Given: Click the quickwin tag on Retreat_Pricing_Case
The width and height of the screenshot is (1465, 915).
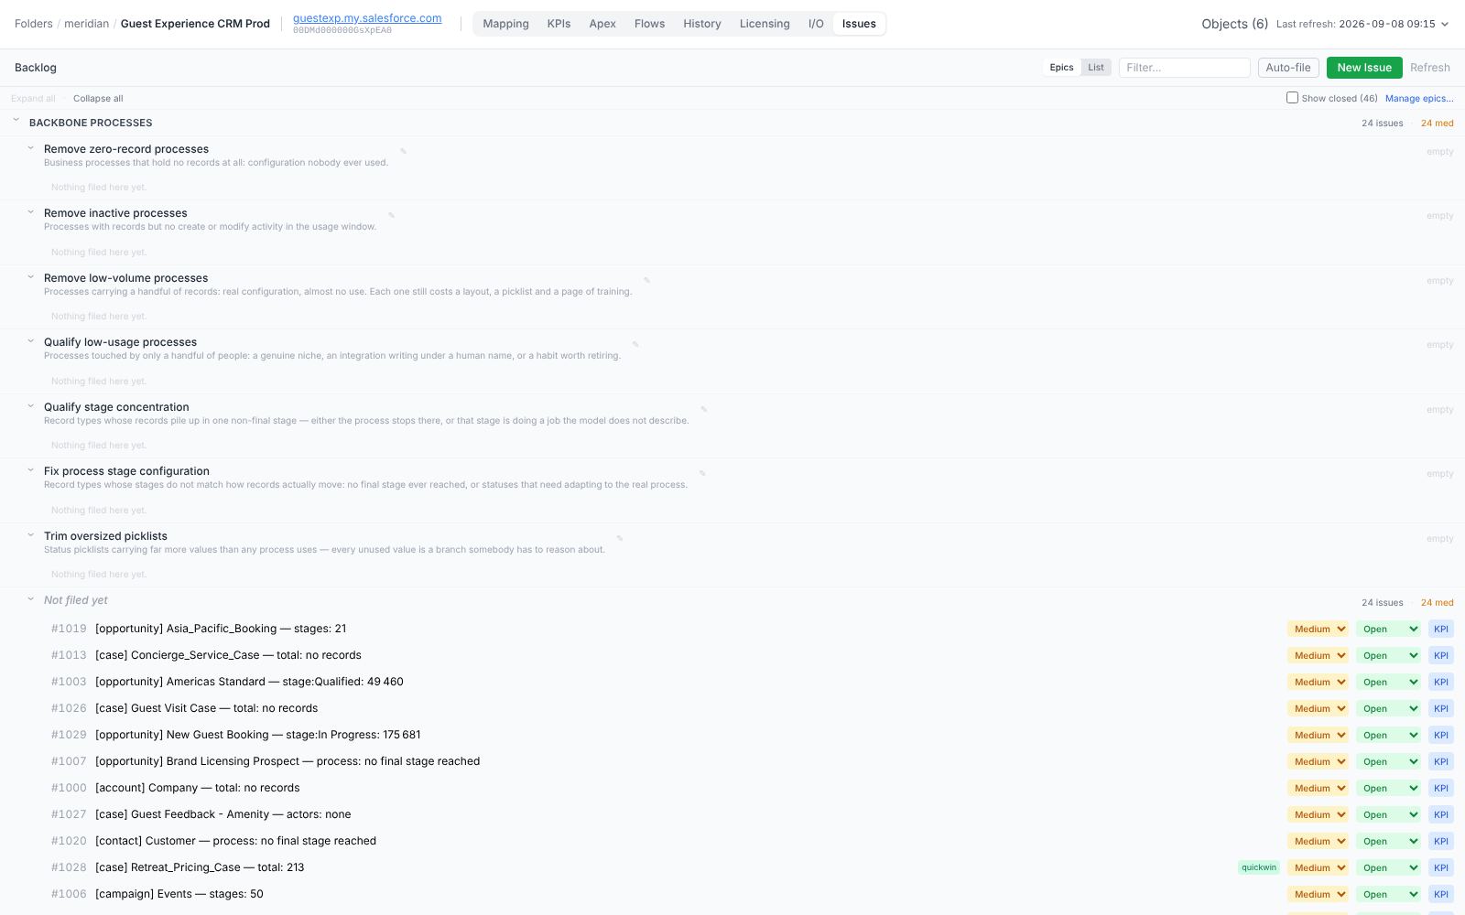Looking at the screenshot, I should pyautogui.click(x=1259, y=867).
